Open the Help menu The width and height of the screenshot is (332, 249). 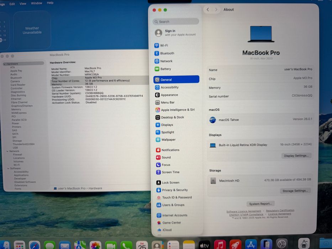point(50,3)
